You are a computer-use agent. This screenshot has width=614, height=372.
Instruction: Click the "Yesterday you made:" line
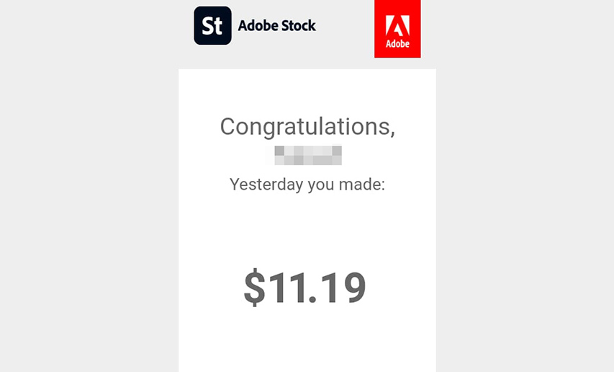pos(307,185)
